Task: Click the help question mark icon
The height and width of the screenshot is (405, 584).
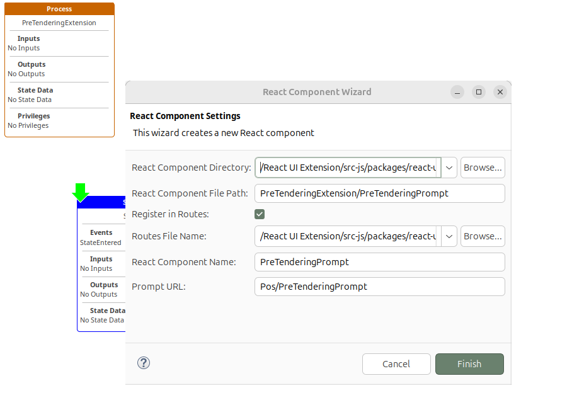Action: click(x=143, y=363)
